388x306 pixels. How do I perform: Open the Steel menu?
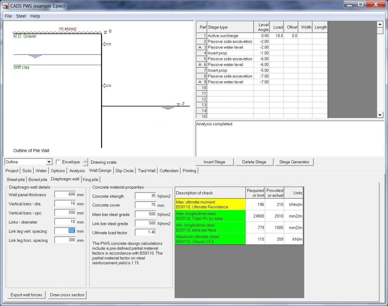pos(21,16)
